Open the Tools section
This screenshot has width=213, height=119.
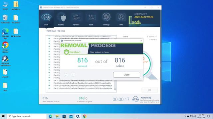click(91, 19)
